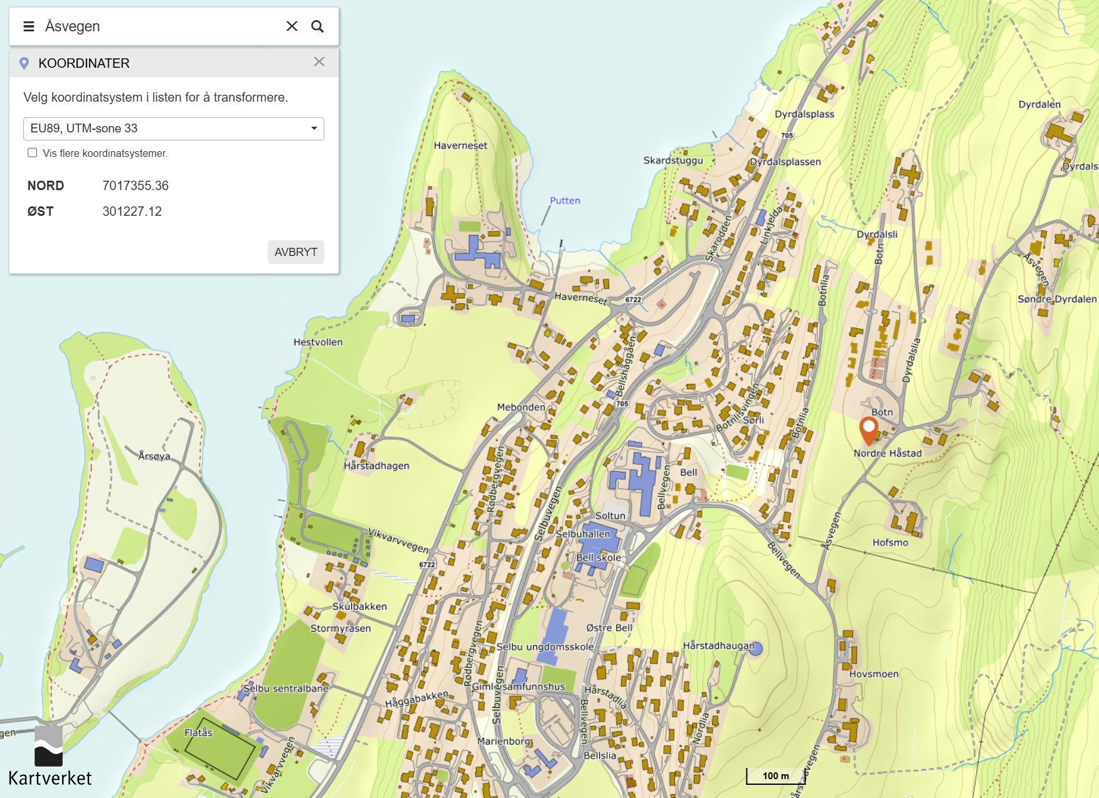Open the hamburger main menu
The image size is (1099, 798).
[x=28, y=26]
